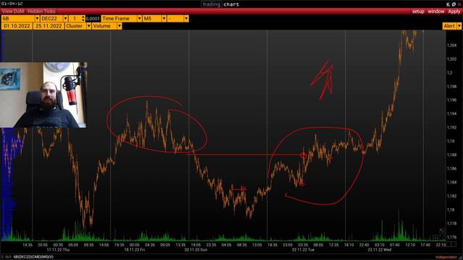The width and height of the screenshot is (463, 260).
Task: Select the trading tab in title bar
Action: pos(211,4)
